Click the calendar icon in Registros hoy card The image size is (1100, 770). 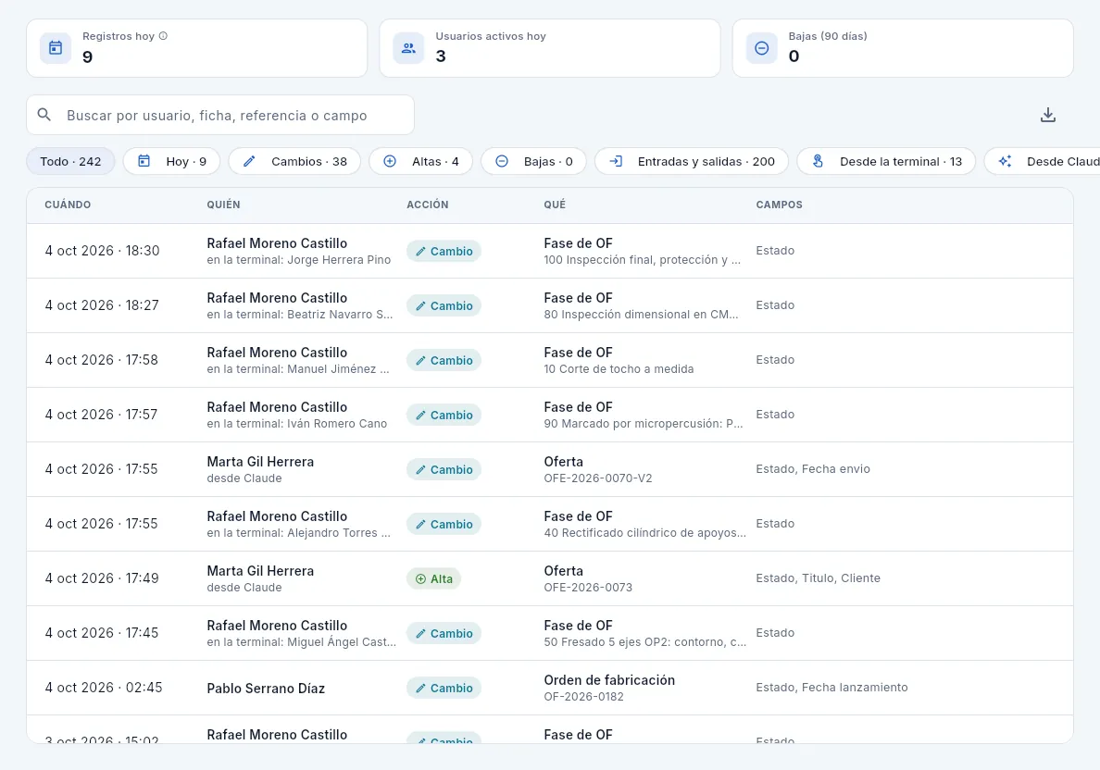(56, 48)
